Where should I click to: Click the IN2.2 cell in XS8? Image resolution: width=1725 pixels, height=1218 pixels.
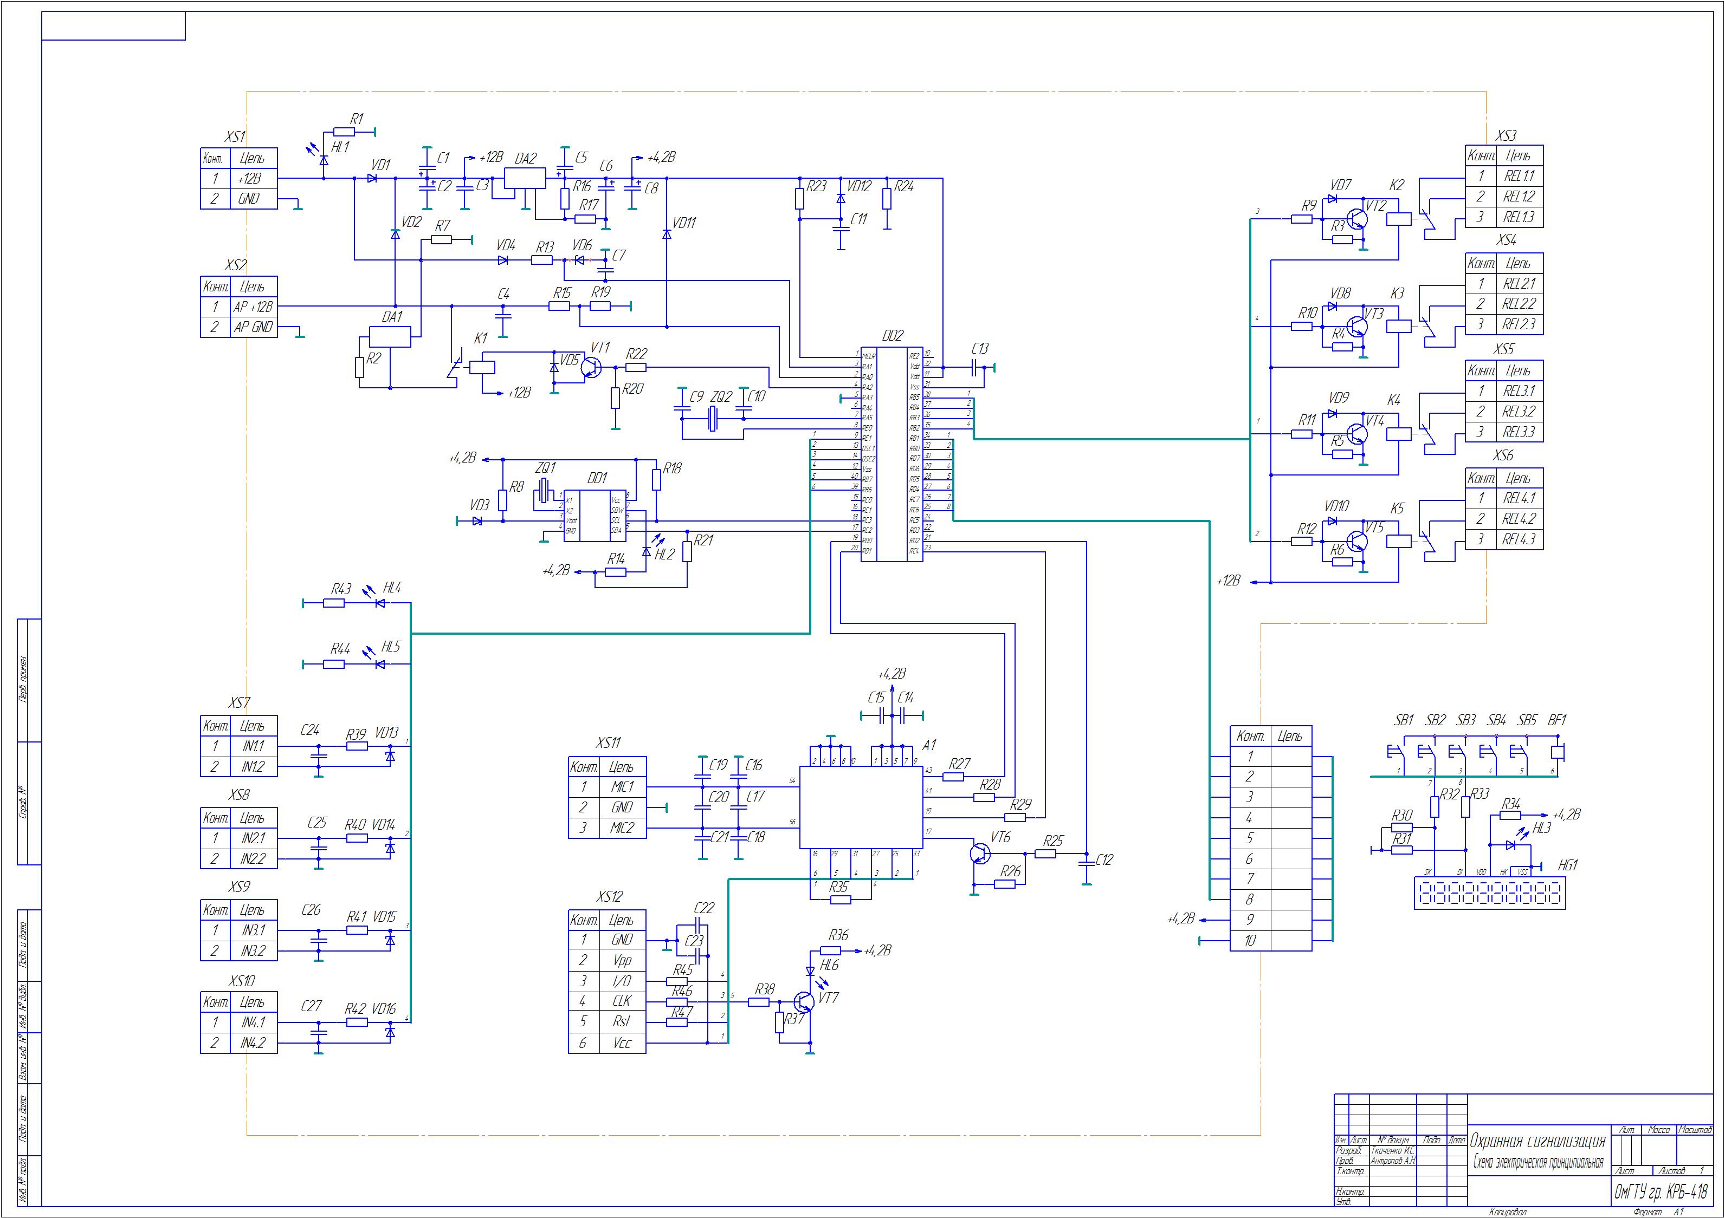[253, 858]
